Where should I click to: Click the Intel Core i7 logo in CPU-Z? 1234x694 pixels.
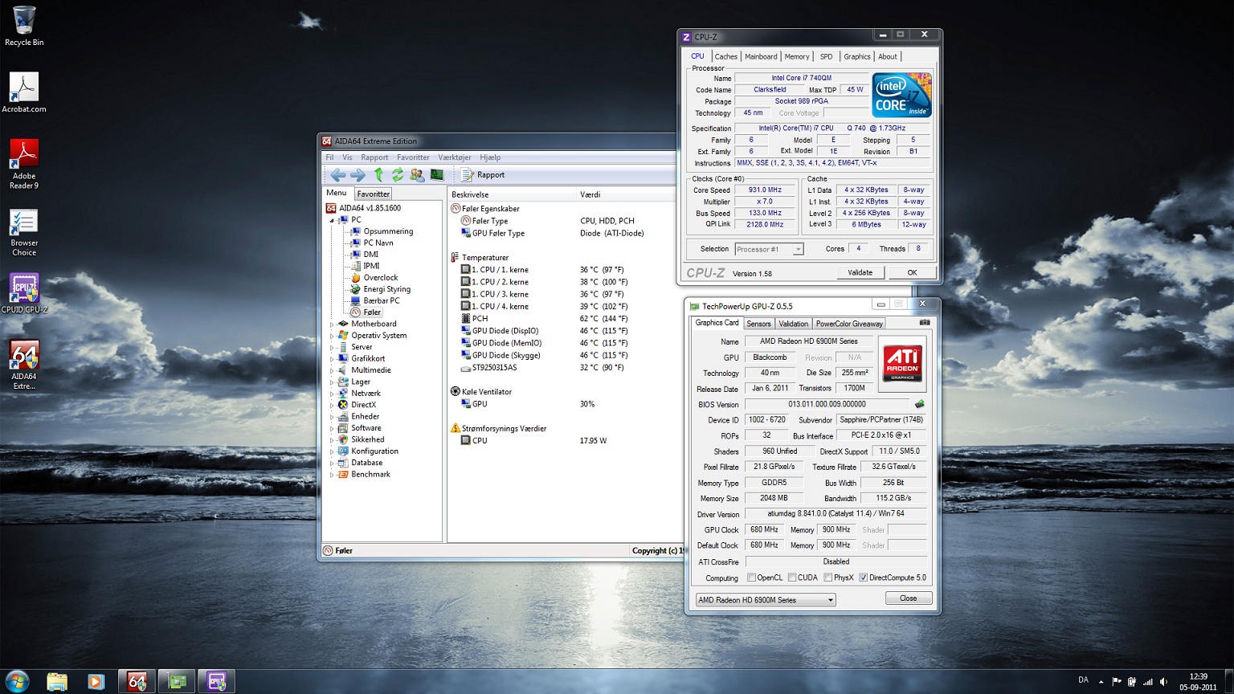[x=902, y=95]
